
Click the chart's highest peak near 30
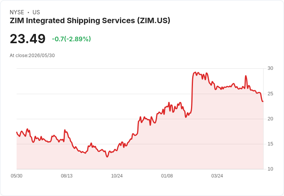(195, 72)
